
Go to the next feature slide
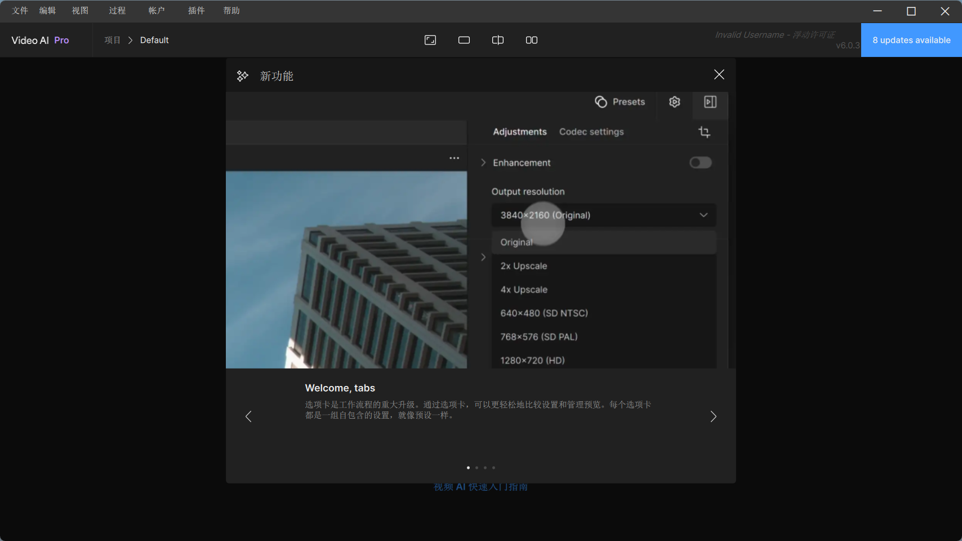(714, 416)
